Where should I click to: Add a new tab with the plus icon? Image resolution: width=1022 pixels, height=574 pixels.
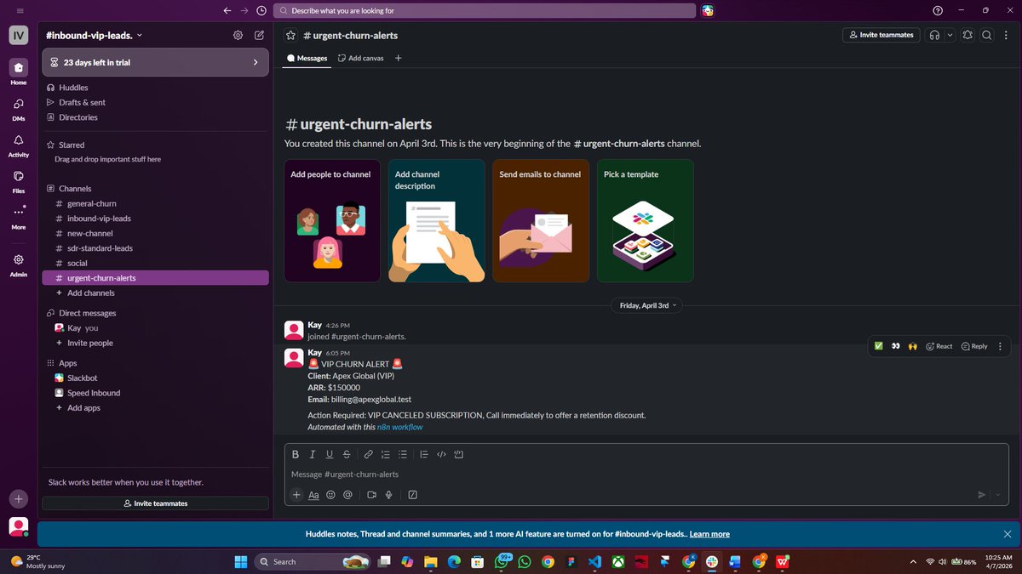[x=398, y=58]
